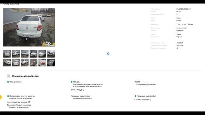Click interior material value Ткань

pos(179,34)
